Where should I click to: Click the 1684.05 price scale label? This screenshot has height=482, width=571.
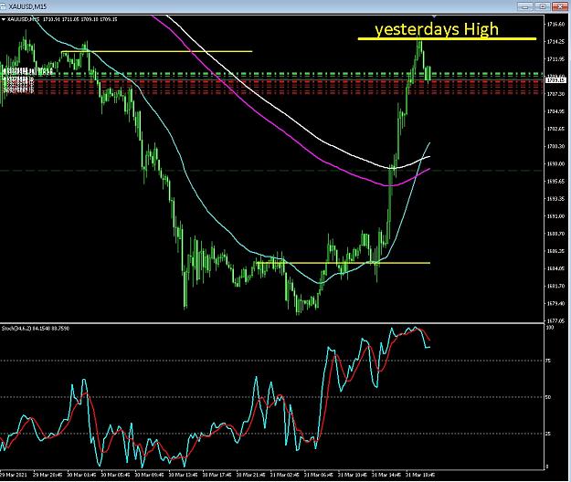(555, 268)
